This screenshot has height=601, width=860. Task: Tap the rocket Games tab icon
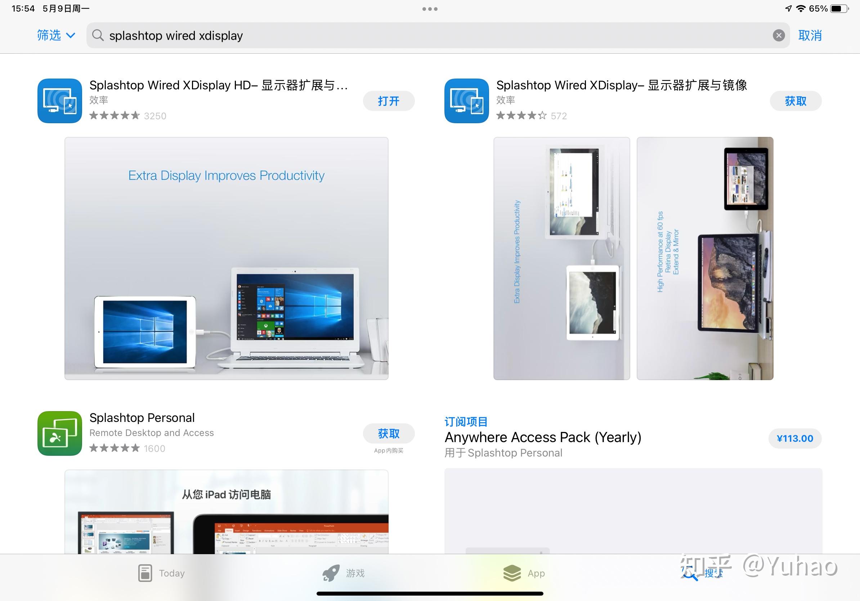[331, 573]
